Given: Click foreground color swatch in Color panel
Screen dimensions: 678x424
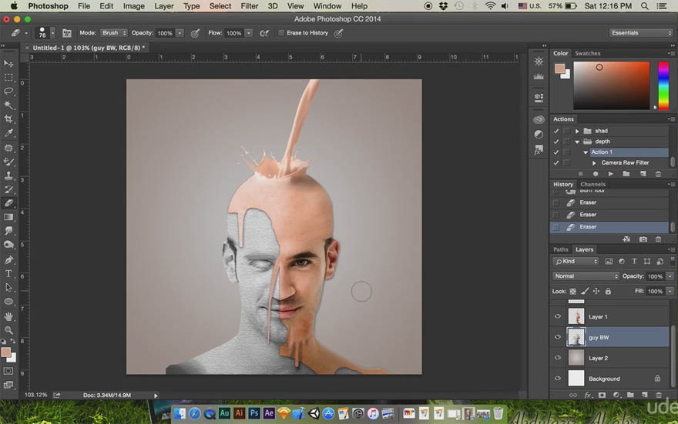Looking at the screenshot, I should click(560, 68).
